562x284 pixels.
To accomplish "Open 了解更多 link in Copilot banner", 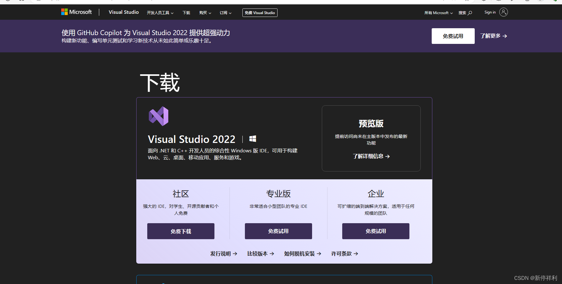I will click(x=494, y=36).
